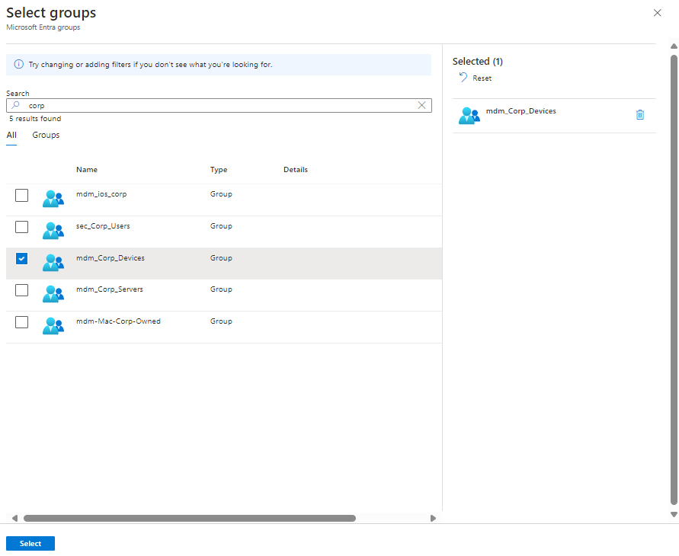Click the mdm_Corp_Servers group icon
The width and height of the screenshot is (679, 556).
pyautogui.click(x=53, y=294)
